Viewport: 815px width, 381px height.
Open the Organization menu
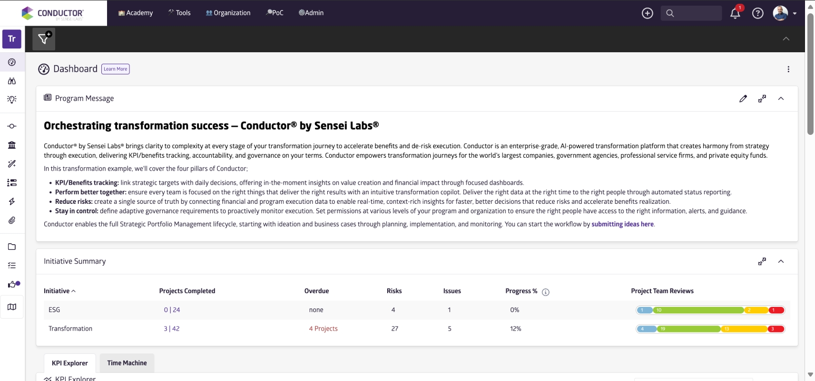[x=228, y=13]
